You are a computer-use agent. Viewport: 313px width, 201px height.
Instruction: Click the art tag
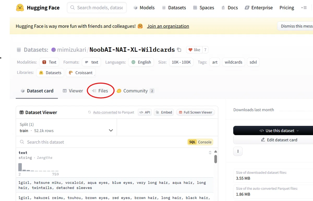[215, 62]
